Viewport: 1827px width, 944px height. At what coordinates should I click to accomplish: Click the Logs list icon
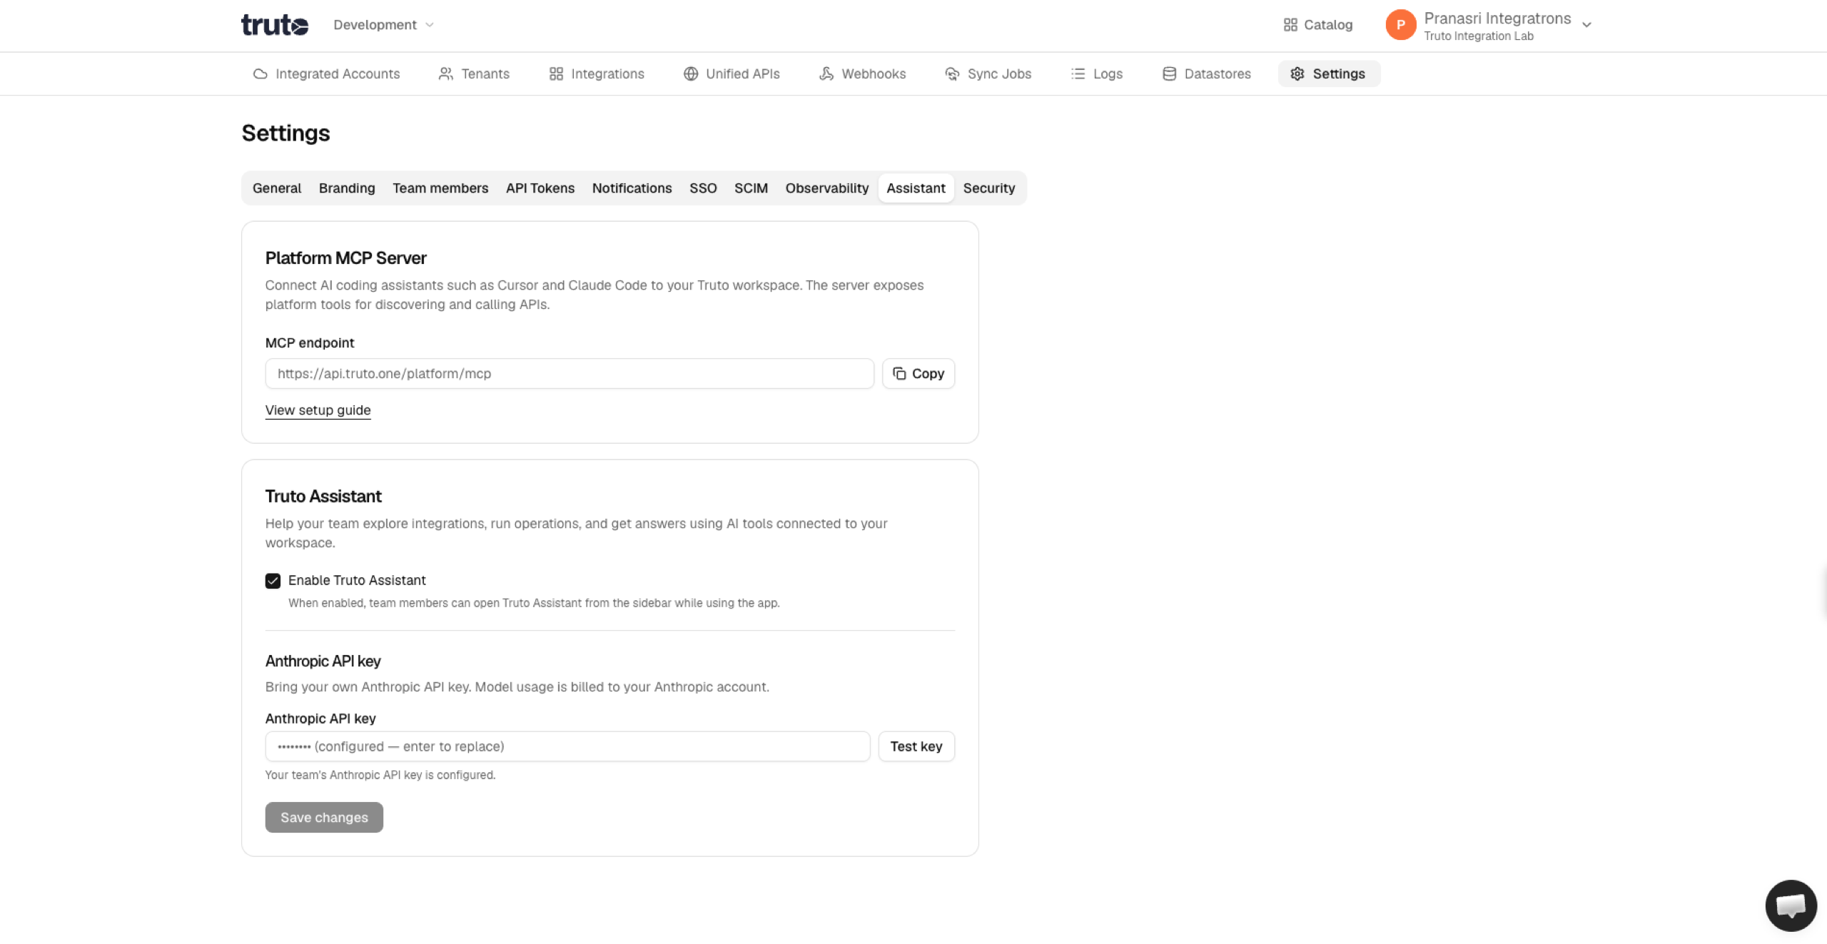(1078, 74)
